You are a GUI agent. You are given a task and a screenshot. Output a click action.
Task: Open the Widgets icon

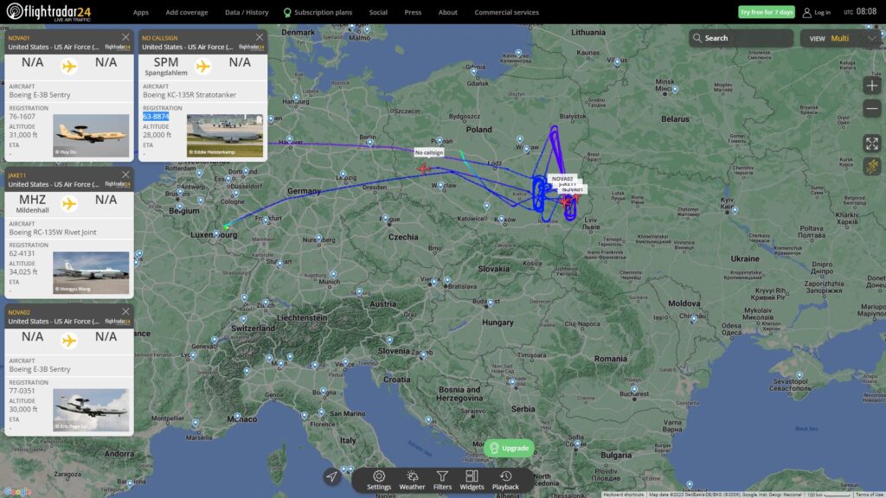(x=472, y=480)
